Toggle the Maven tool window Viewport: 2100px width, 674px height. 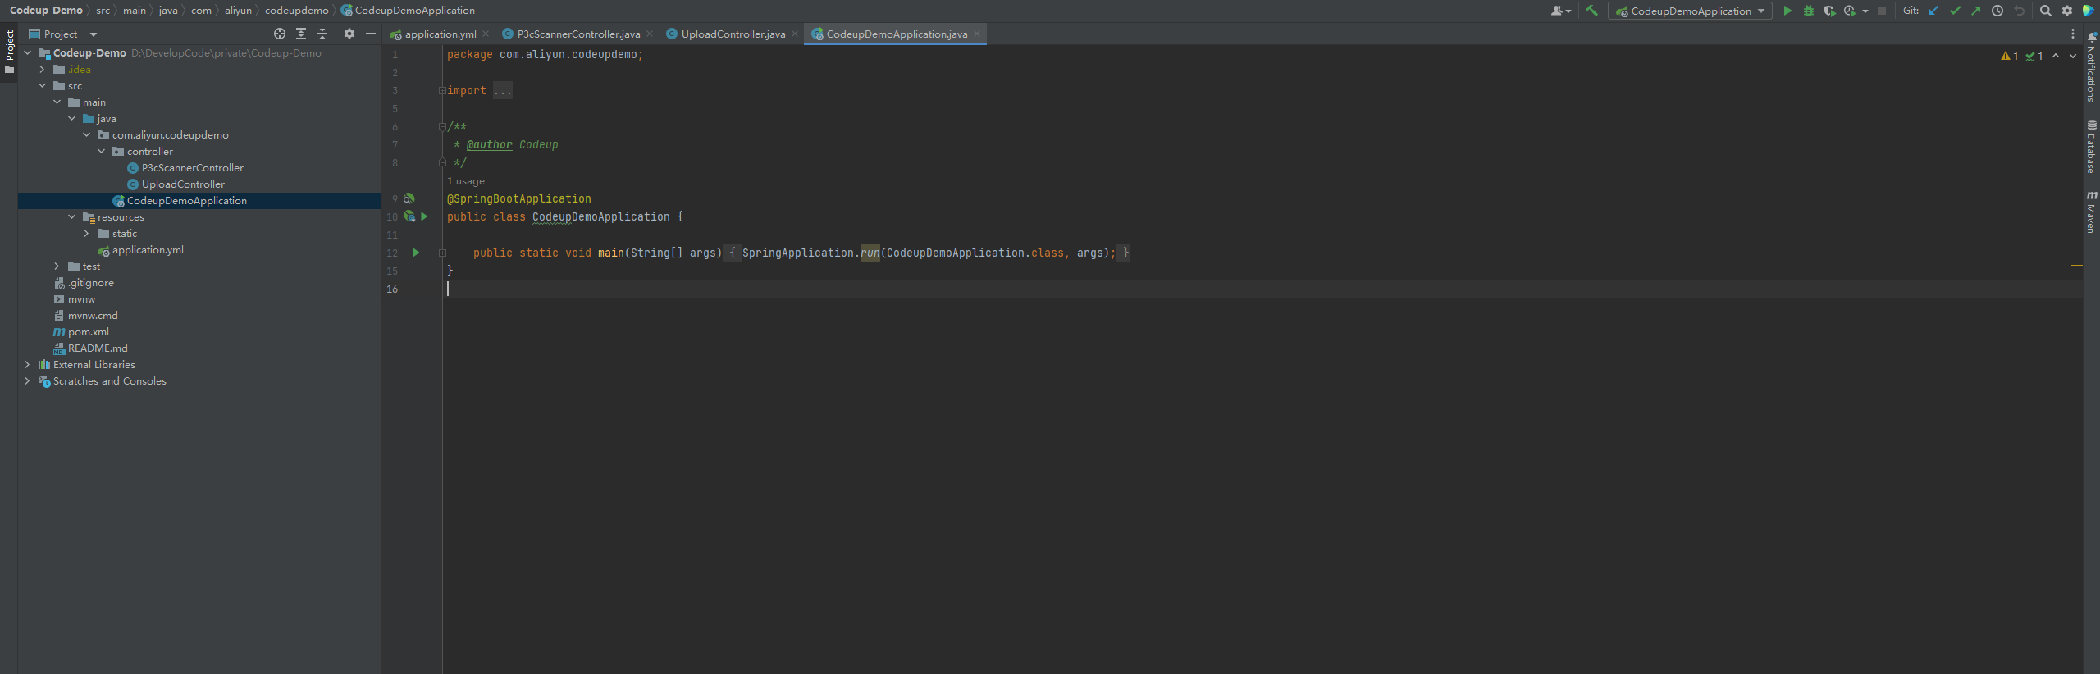2091,213
